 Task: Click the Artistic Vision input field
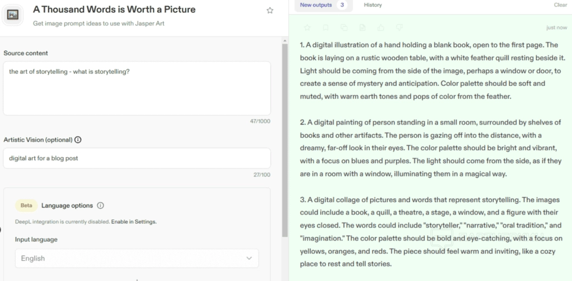[x=137, y=158]
